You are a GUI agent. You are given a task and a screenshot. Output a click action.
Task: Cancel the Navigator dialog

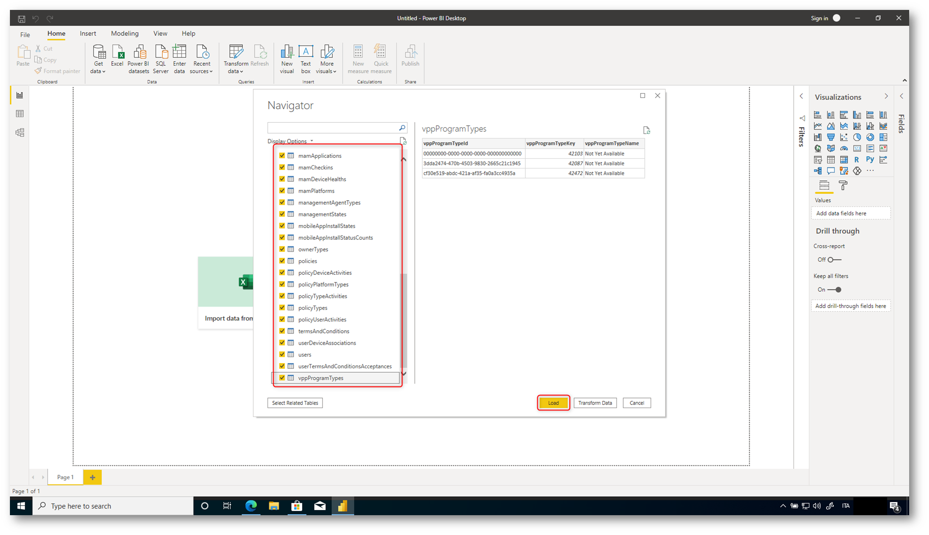[x=636, y=403]
